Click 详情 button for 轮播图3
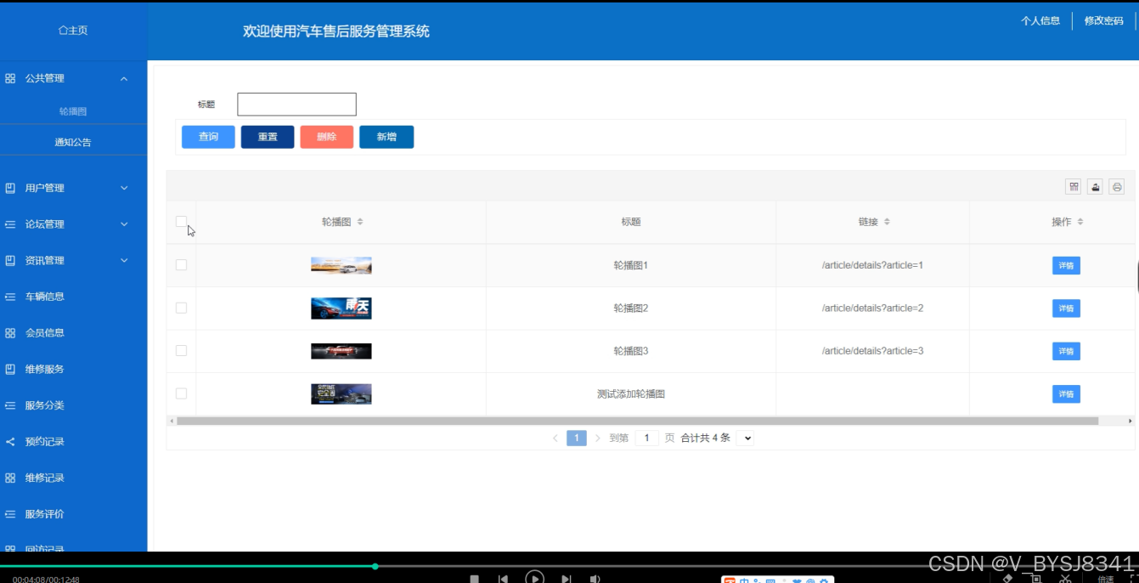1139x583 pixels. point(1066,351)
